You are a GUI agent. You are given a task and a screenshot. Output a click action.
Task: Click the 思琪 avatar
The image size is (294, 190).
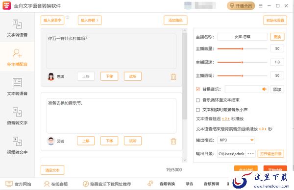point(51,76)
